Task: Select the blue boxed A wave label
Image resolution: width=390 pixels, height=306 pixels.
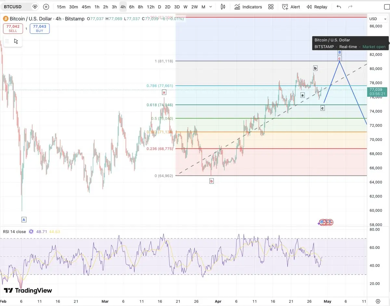Action: [24, 220]
